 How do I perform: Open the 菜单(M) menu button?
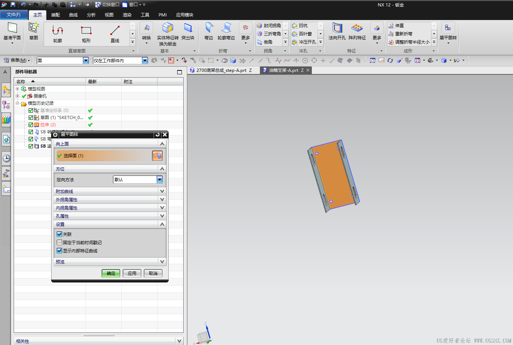[16, 60]
